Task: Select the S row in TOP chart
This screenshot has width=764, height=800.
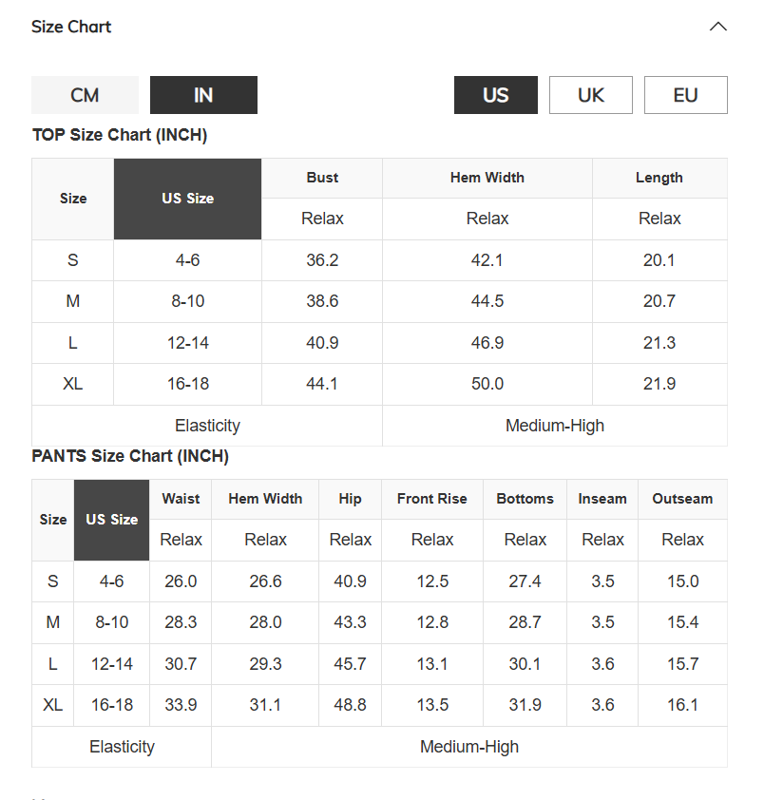Action: click(379, 260)
